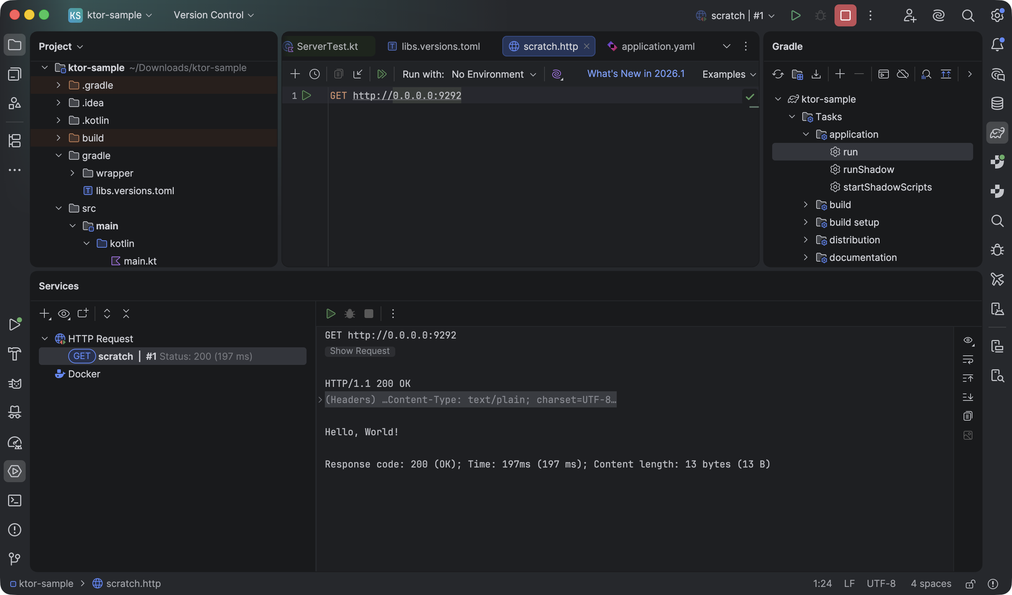Open the Database tool window icon
1012x595 pixels.
[997, 103]
